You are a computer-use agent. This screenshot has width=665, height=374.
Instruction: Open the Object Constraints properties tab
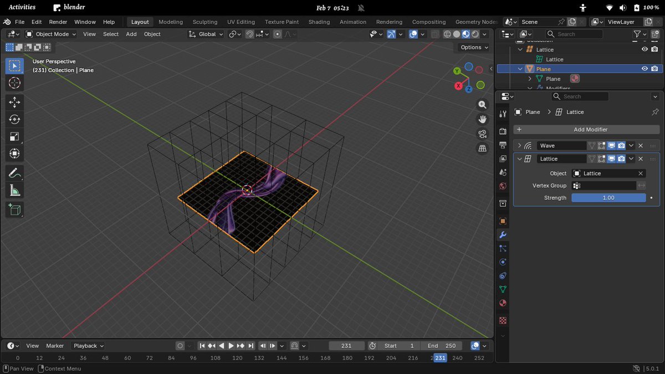503,275
